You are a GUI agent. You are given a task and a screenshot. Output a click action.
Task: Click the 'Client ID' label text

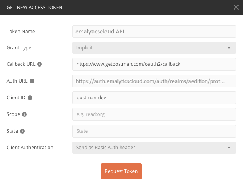pyautogui.click(x=16, y=97)
